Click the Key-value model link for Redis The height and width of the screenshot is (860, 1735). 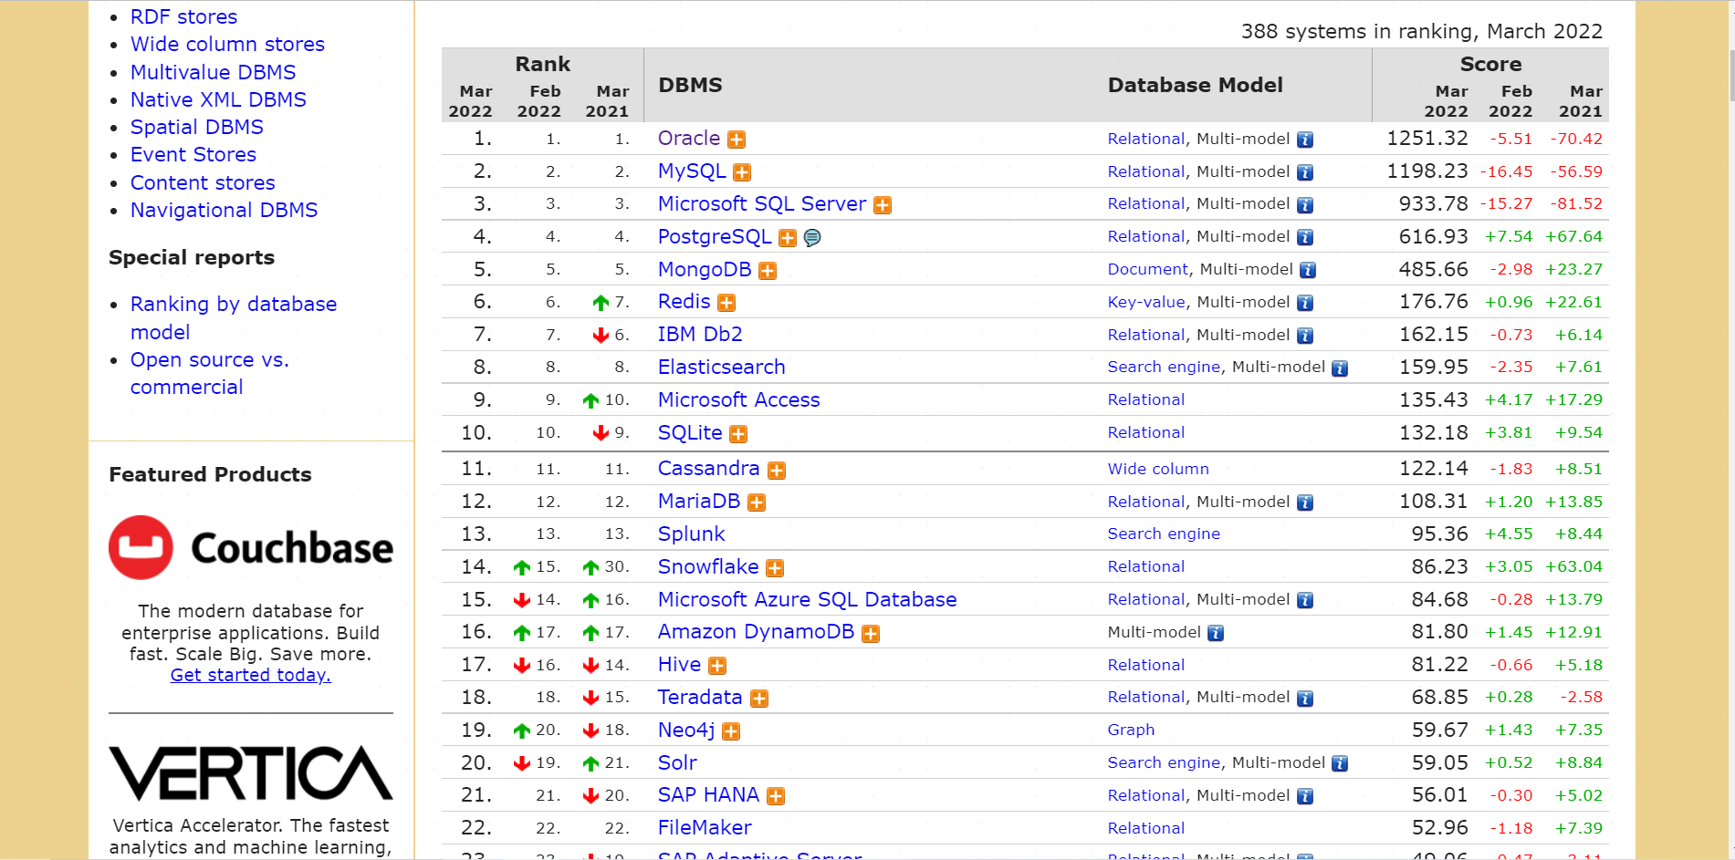[1146, 302]
